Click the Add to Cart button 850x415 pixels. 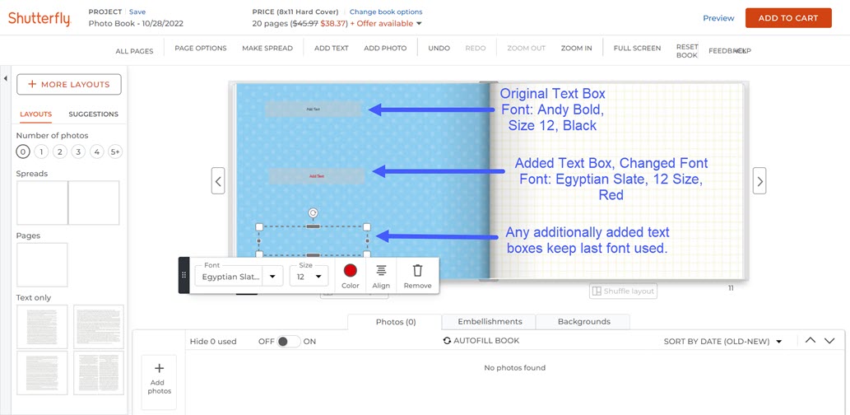(x=788, y=18)
